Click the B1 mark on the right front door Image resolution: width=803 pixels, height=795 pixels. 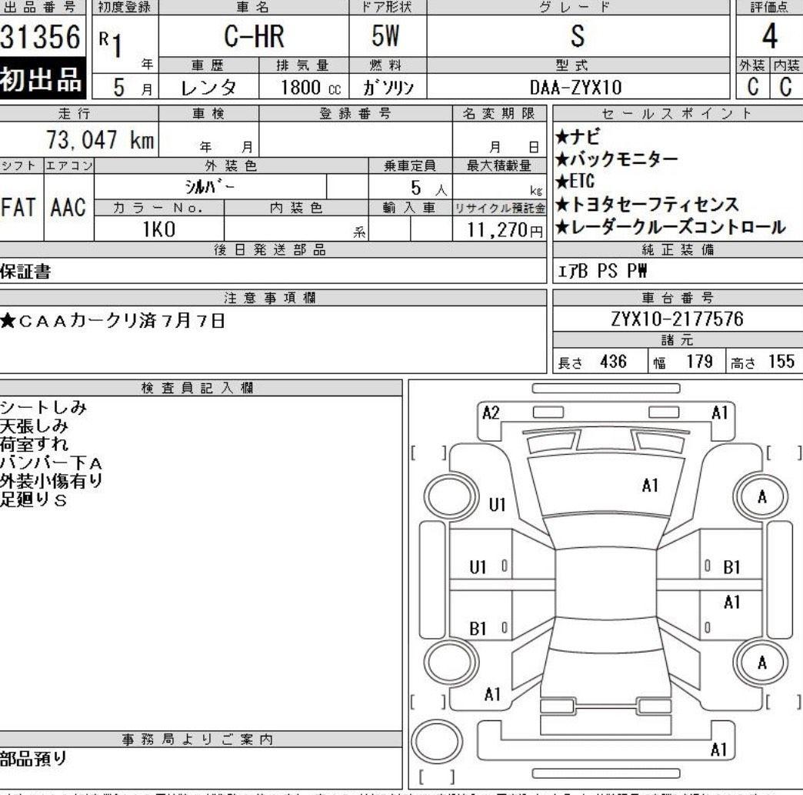(731, 567)
